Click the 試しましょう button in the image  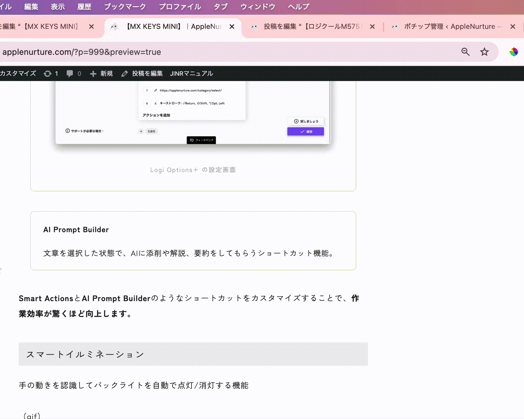(306, 121)
